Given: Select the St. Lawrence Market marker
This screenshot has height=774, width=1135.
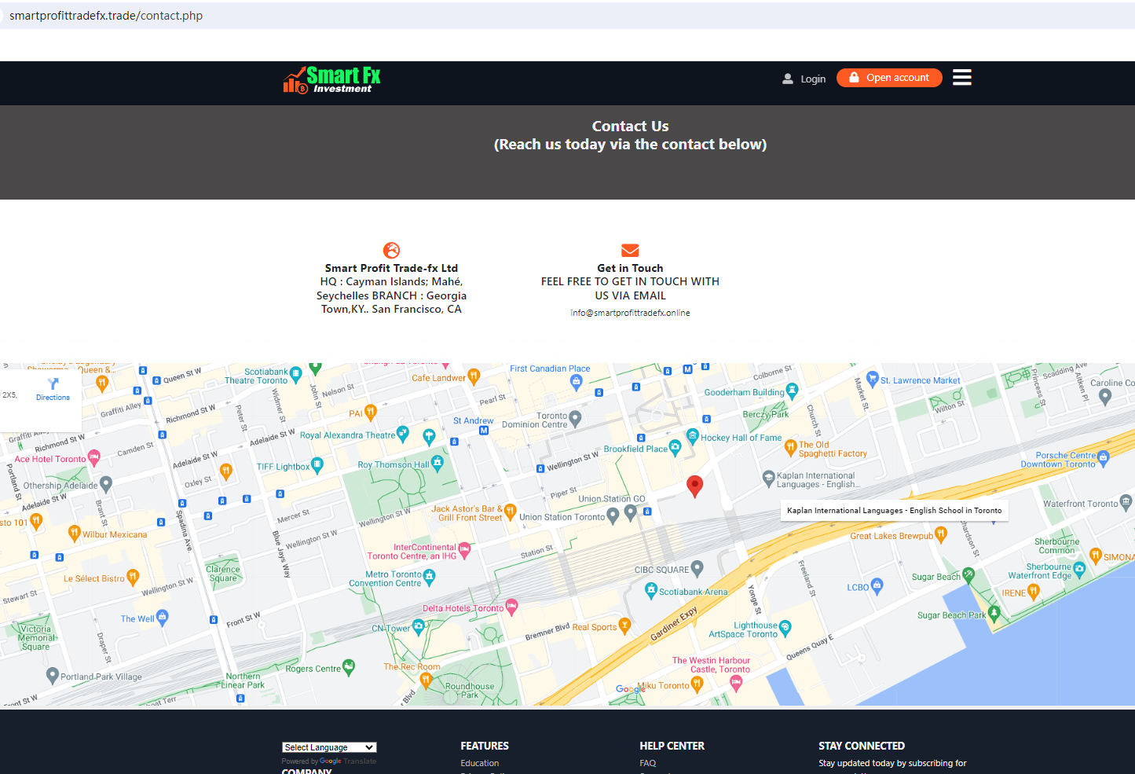Looking at the screenshot, I should [872, 379].
